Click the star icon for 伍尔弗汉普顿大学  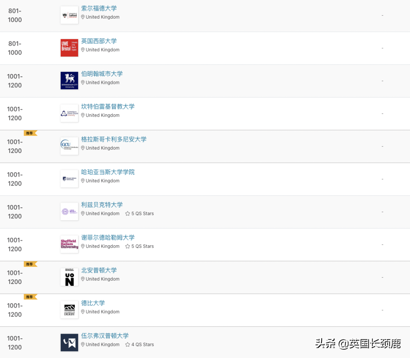[127, 344]
